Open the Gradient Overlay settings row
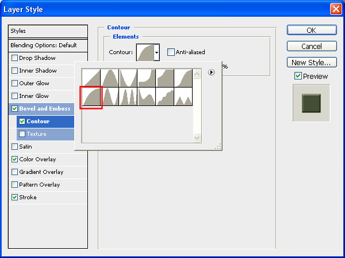 coord(48,172)
